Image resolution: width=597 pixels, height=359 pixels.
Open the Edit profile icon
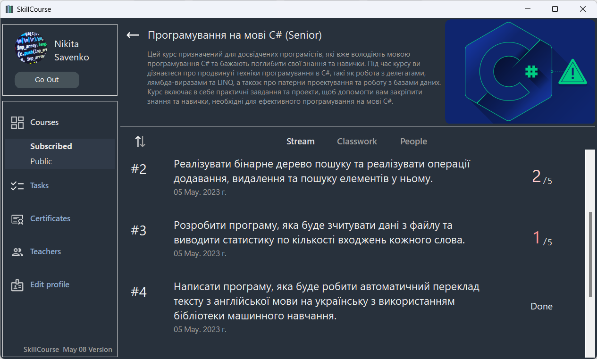(x=17, y=284)
